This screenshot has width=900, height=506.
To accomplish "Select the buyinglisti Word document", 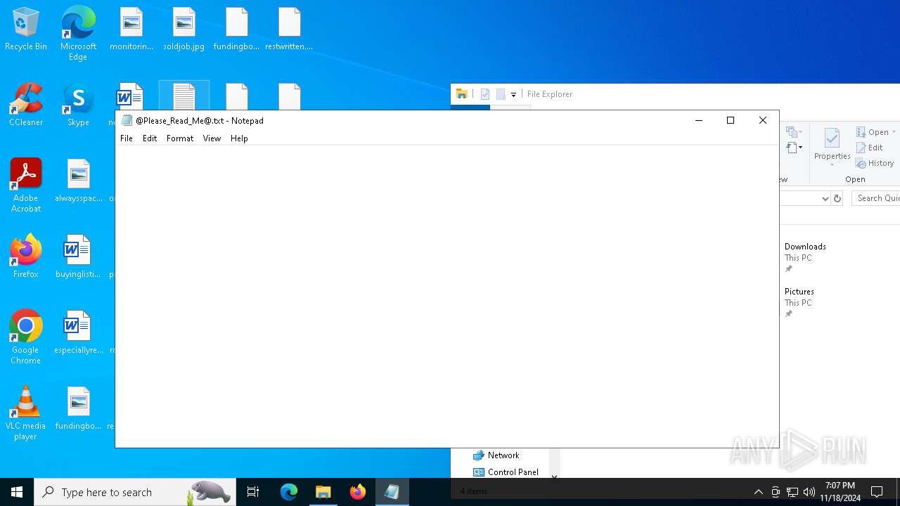I will click(x=78, y=257).
